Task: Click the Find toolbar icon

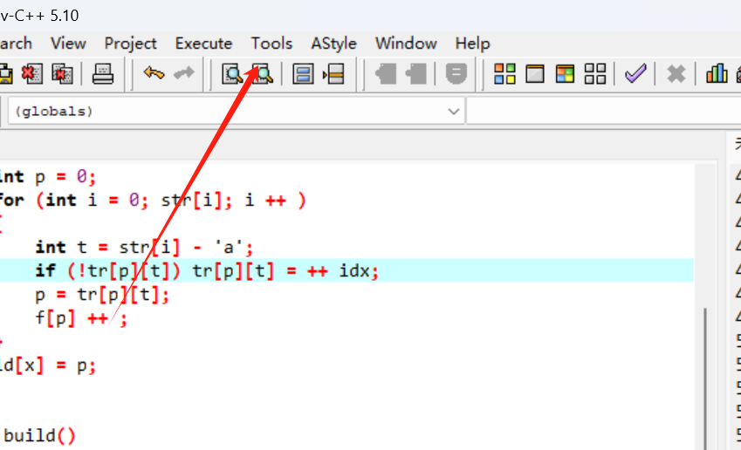Action: pyautogui.click(x=232, y=74)
